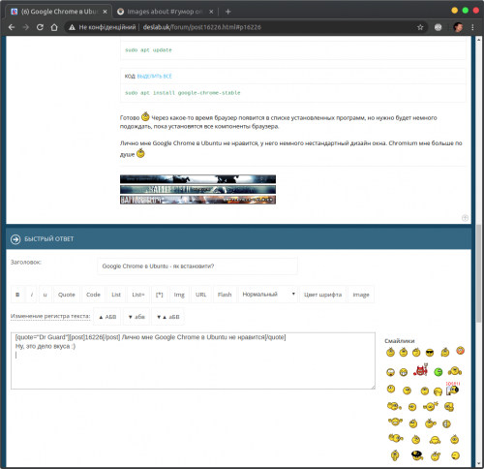The image size is (484, 469).
Task: Open the extension icon beside the avatar
Action: [438, 27]
